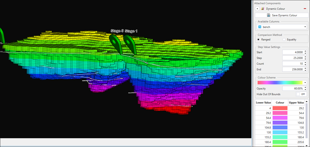310x147 pixels.
Task: Click the lower value cell 130
Action: 264,132
